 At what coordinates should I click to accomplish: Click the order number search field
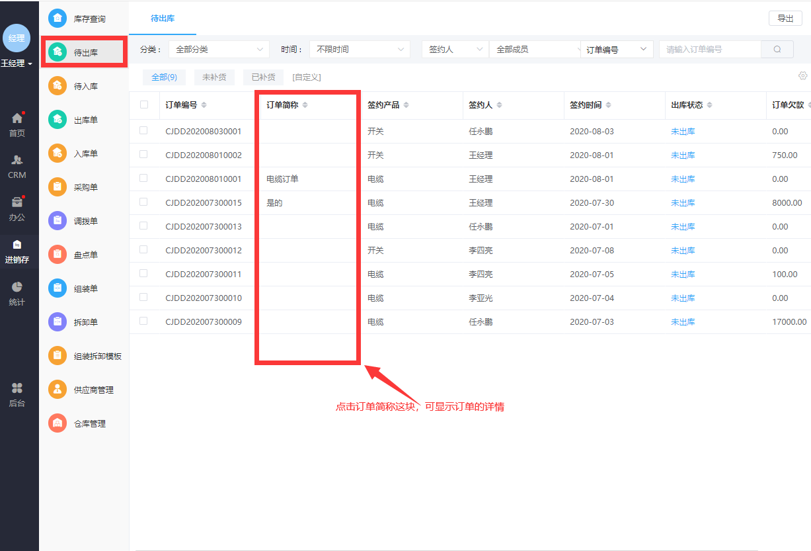(x=710, y=49)
